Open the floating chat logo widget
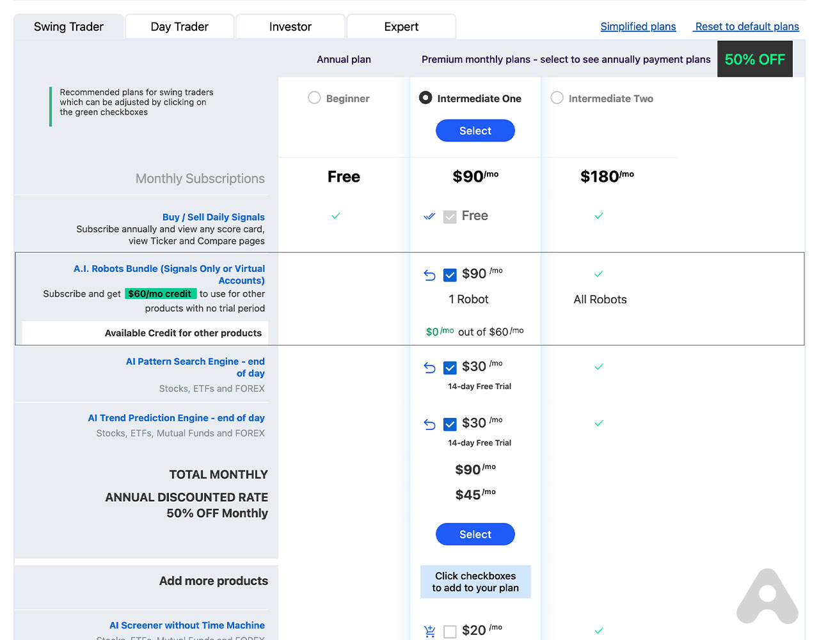This screenshot has width=819, height=640. [x=767, y=596]
